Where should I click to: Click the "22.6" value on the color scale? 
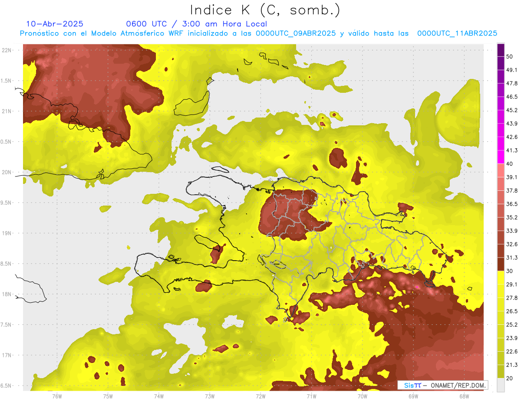[512, 351]
